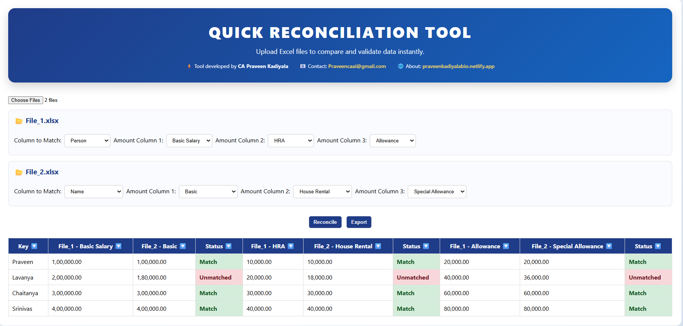
Task: Open filter on File_1 - Allowance column
Action: [506, 246]
